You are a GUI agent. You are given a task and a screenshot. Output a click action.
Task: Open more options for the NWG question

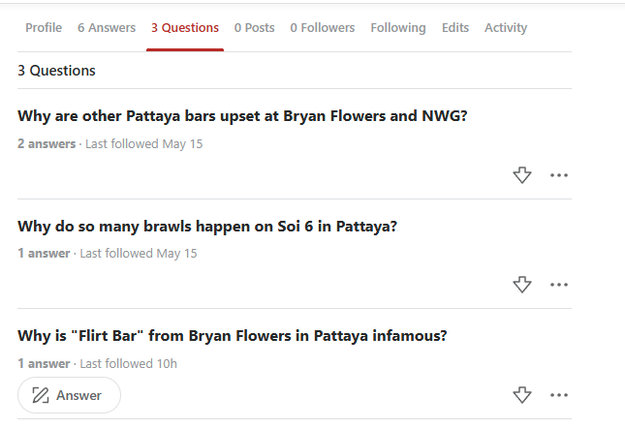pyautogui.click(x=559, y=175)
